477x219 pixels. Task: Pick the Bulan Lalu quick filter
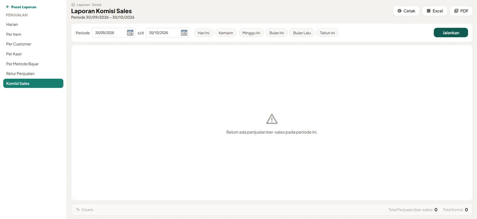pos(302,33)
